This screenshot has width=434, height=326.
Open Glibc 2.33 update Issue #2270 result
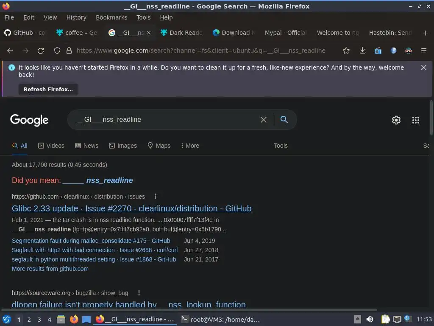tap(132, 208)
